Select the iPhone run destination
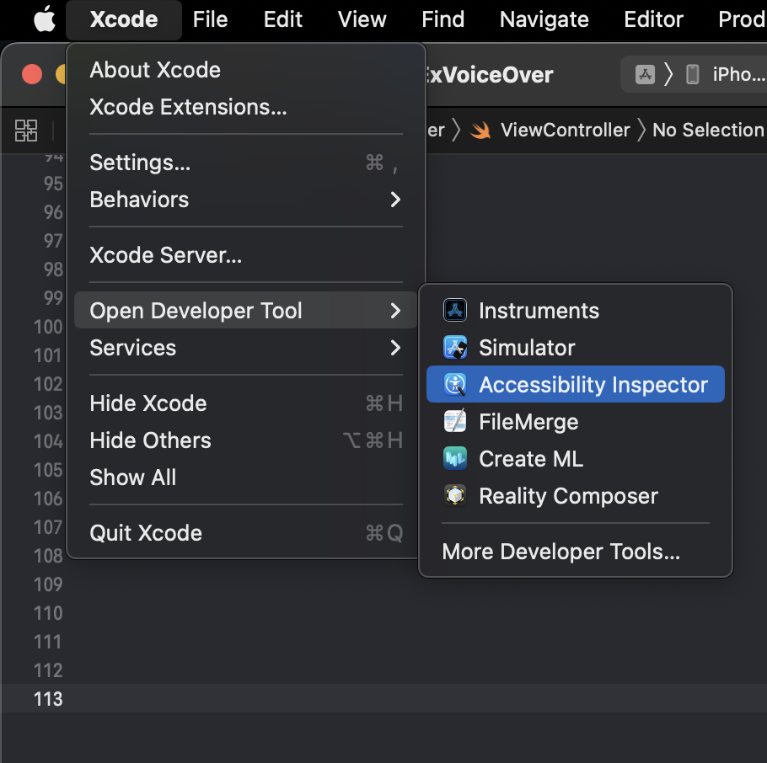This screenshot has height=763, width=767. [x=726, y=75]
